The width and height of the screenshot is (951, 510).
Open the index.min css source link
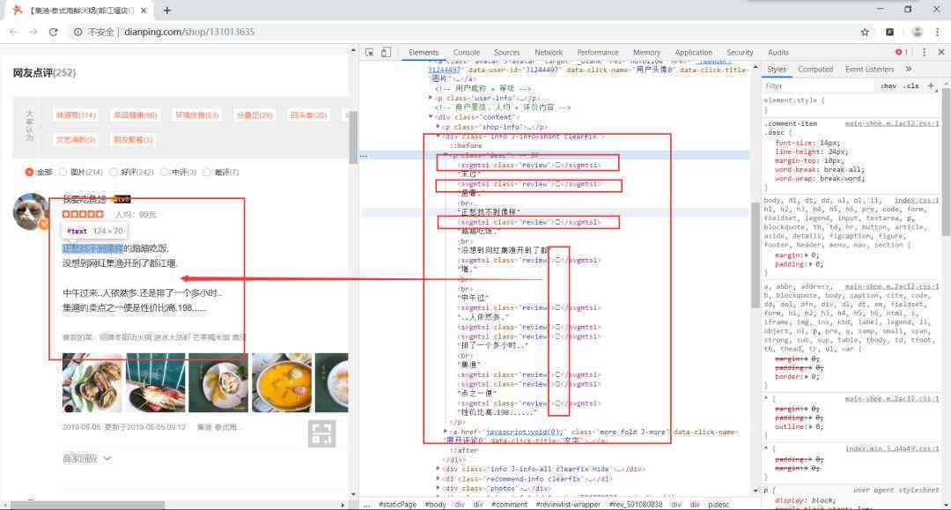click(892, 448)
